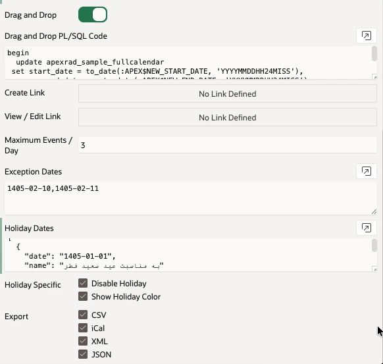Define the View / Edit Link target
The image size is (383, 364).
228,118
